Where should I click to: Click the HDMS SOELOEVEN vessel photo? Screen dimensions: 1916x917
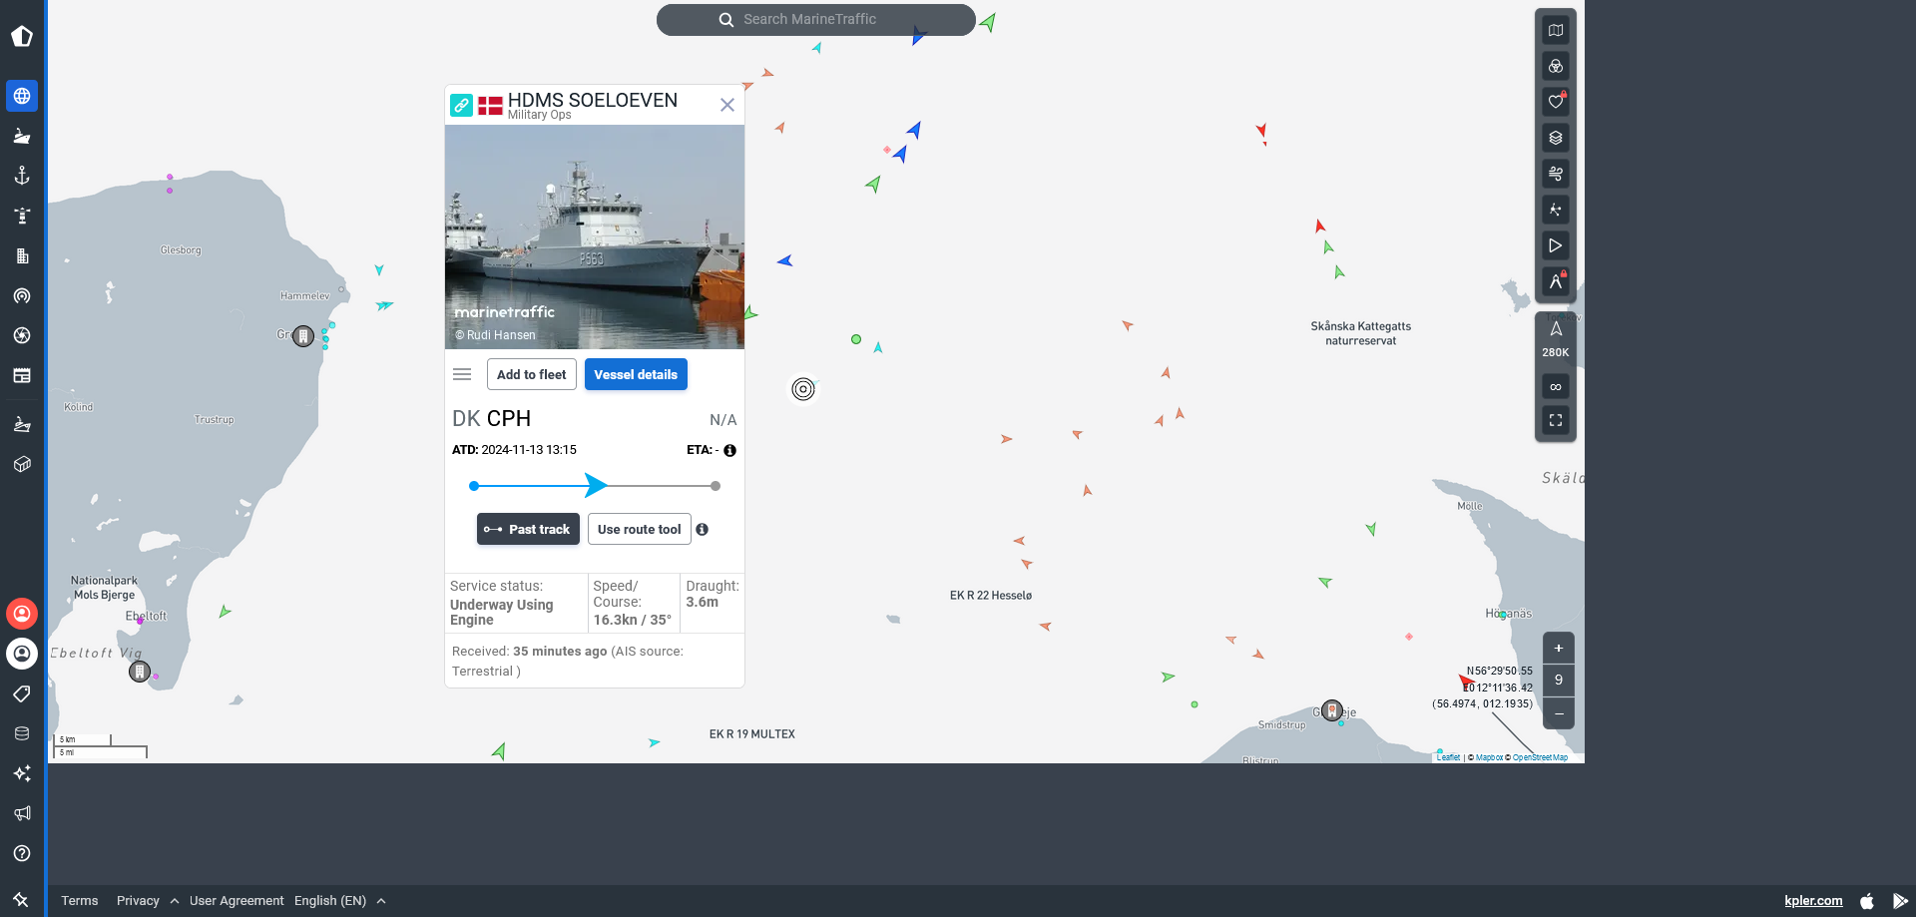[595, 236]
